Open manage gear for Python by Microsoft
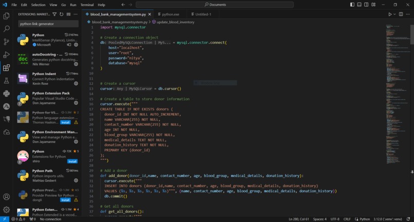The width and height of the screenshot is (414, 222). [76, 45]
